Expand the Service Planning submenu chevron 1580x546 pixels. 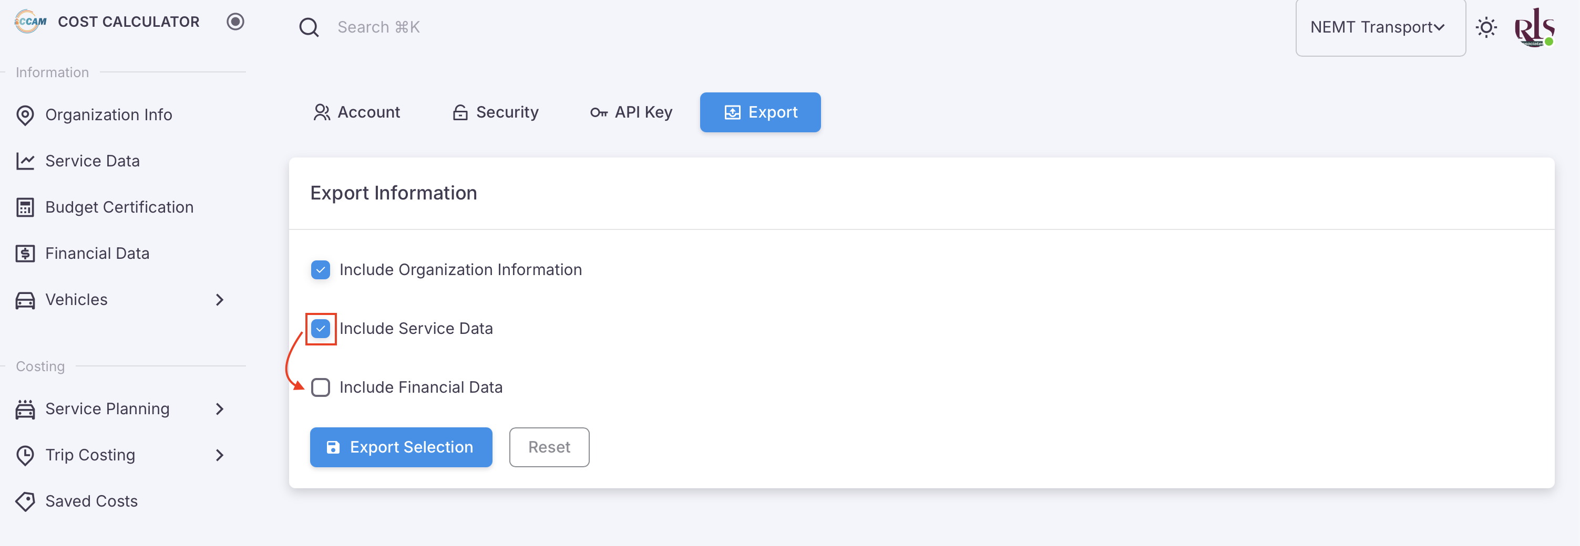click(220, 409)
